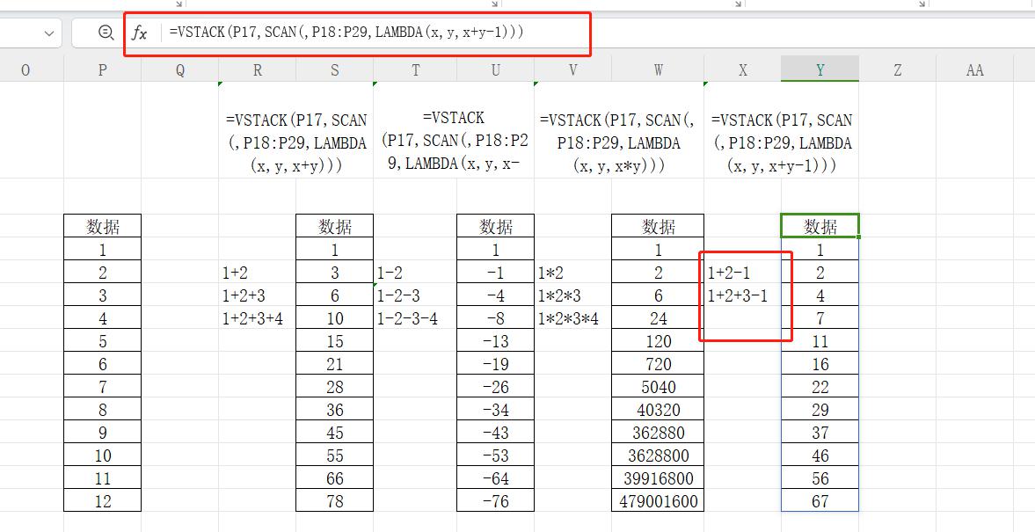
Task: Click the cell containing 55
Action: coord(335,455)
